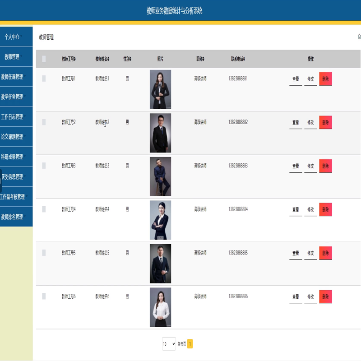Open 教师排名管理 sidebar menu

[16, 217]
